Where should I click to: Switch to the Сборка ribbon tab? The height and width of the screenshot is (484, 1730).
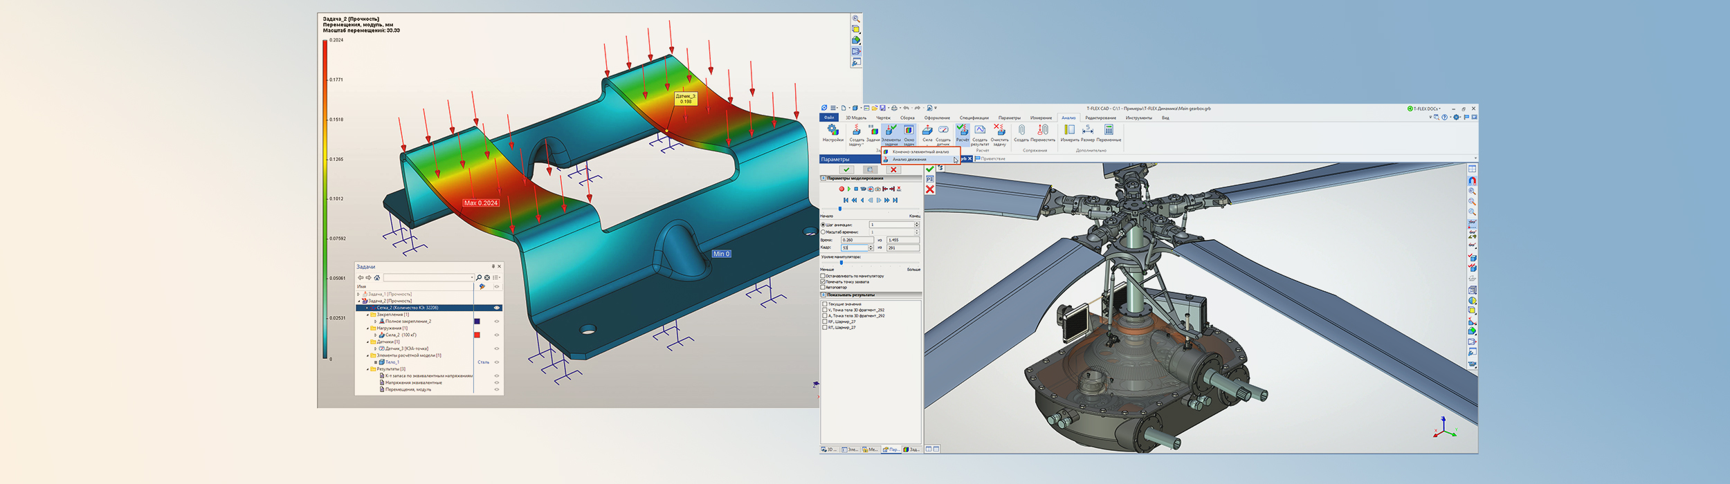pos(907,118)
